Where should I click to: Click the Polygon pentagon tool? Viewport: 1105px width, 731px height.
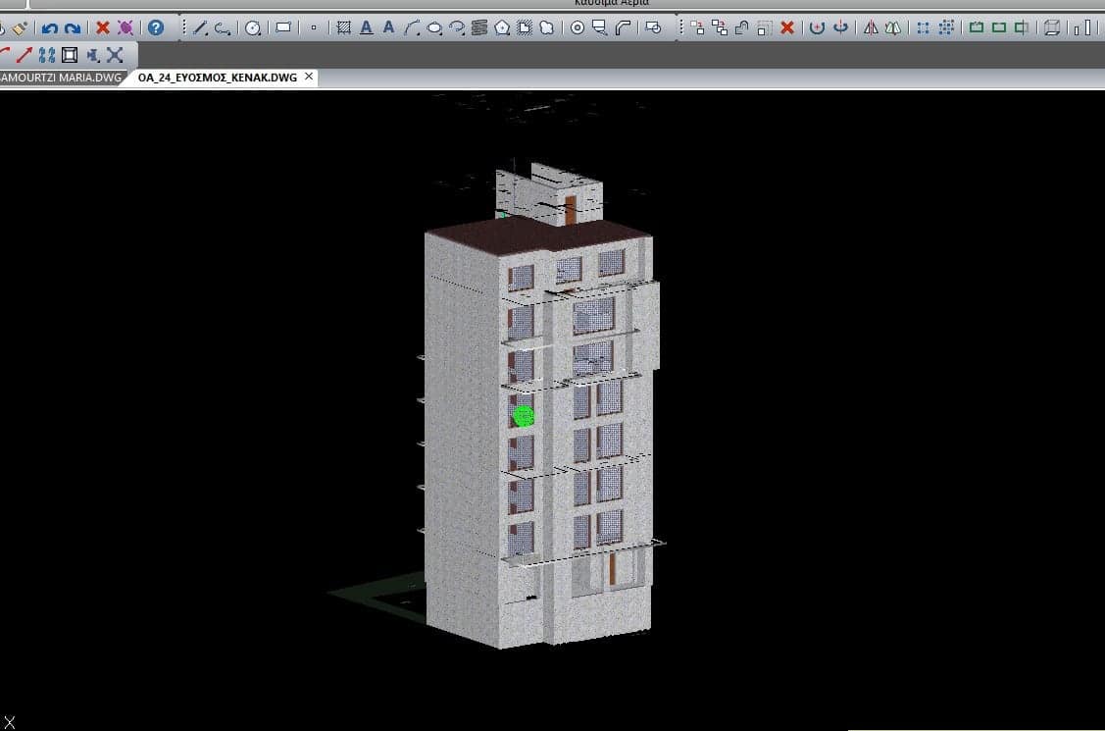[502, 27]
